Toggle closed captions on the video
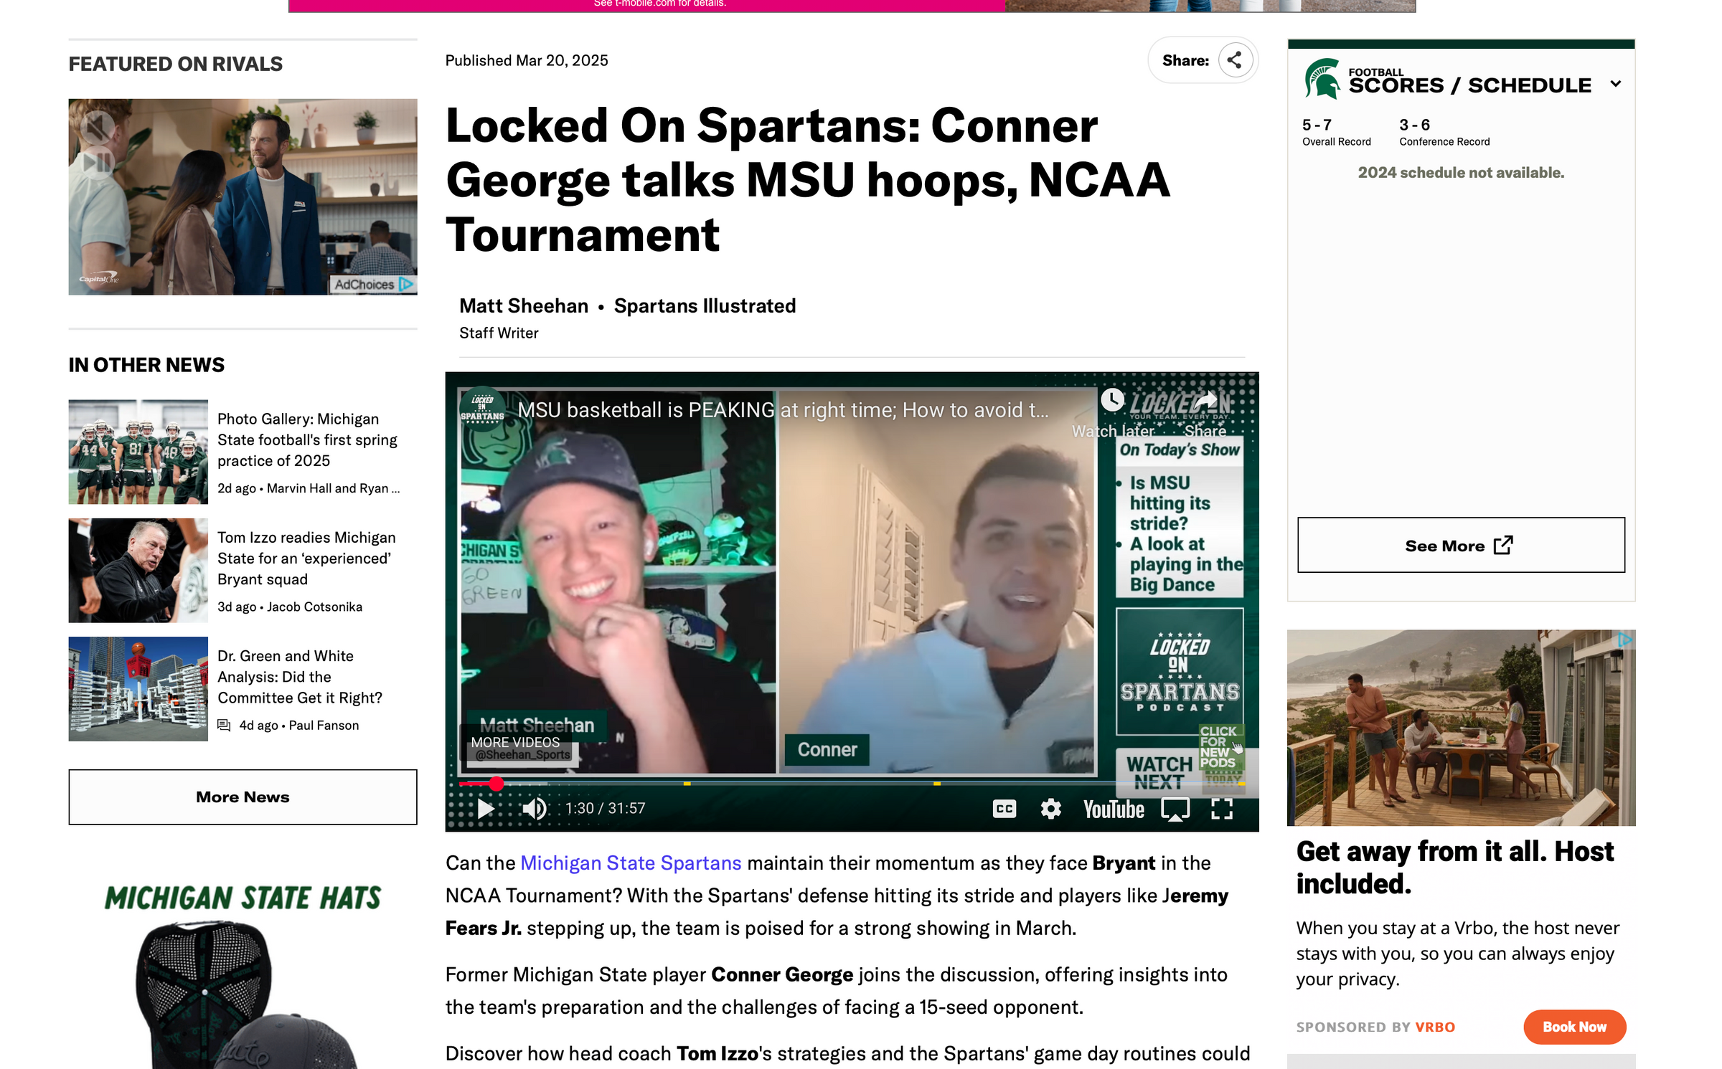1722x1069 pixels. (x=1004, y=809)
